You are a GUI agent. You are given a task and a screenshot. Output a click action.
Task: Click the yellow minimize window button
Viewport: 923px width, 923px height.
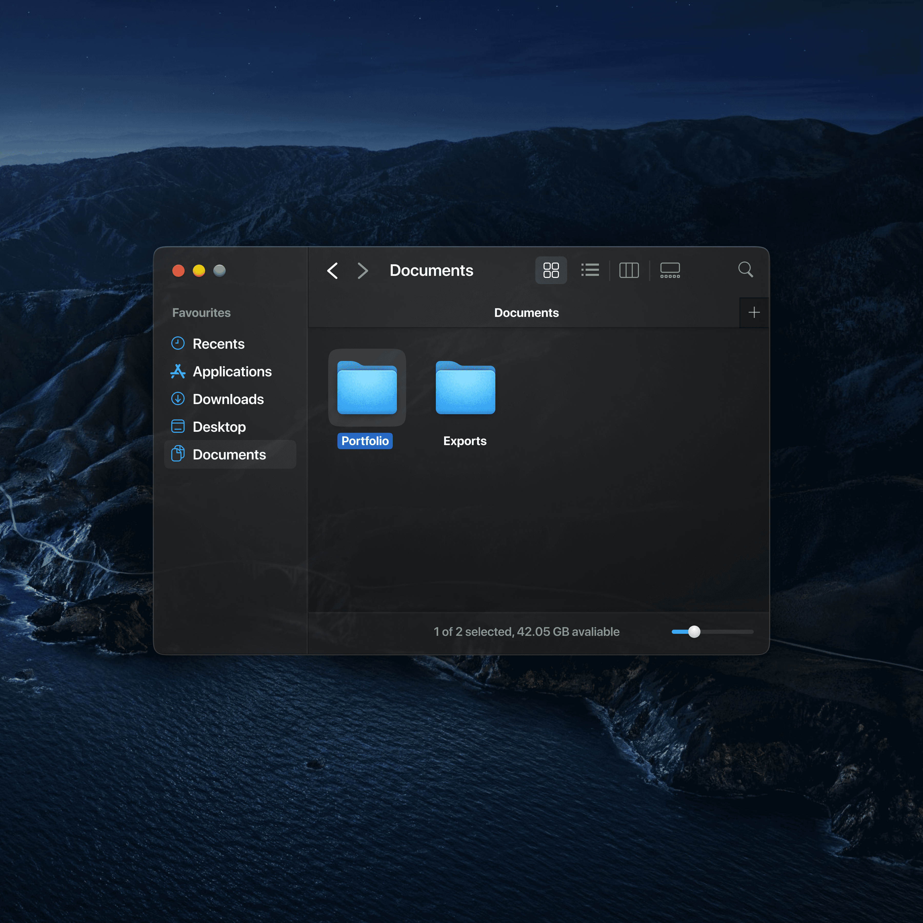click(199, 271)
